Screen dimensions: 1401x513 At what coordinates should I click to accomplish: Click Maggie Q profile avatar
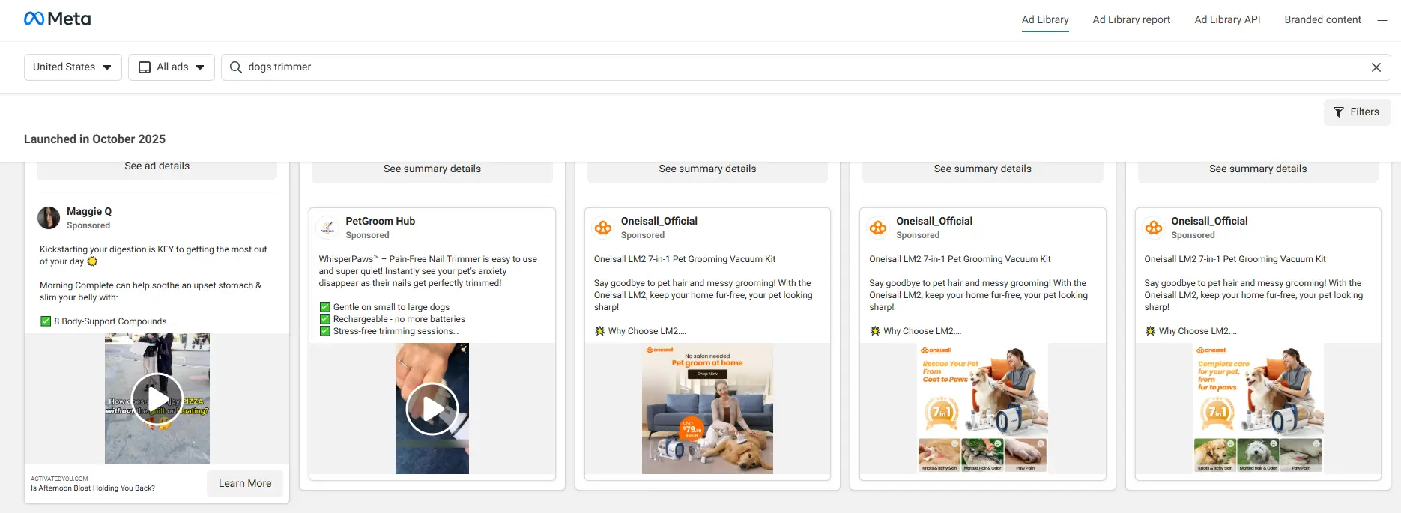tap(49, 218)
